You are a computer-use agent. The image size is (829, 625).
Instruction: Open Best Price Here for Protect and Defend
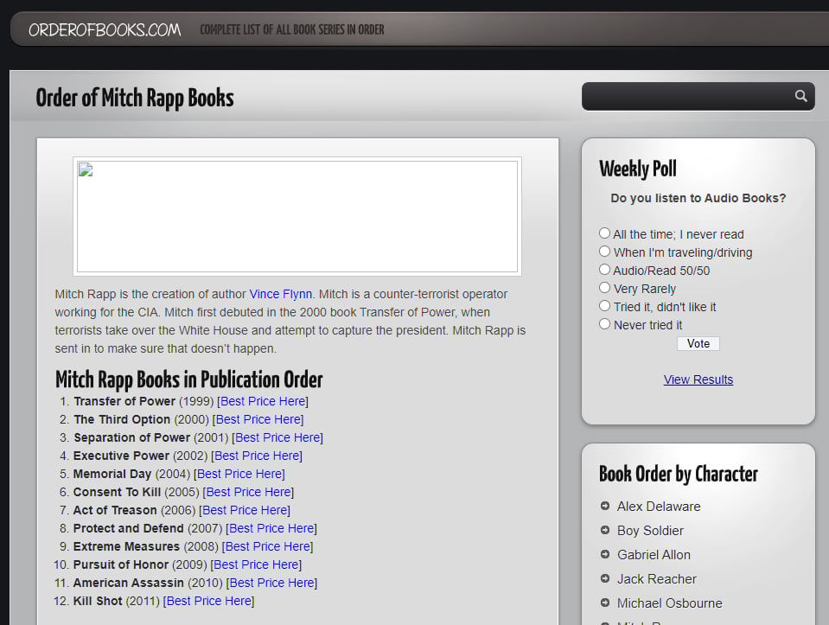tap(271, 528)
